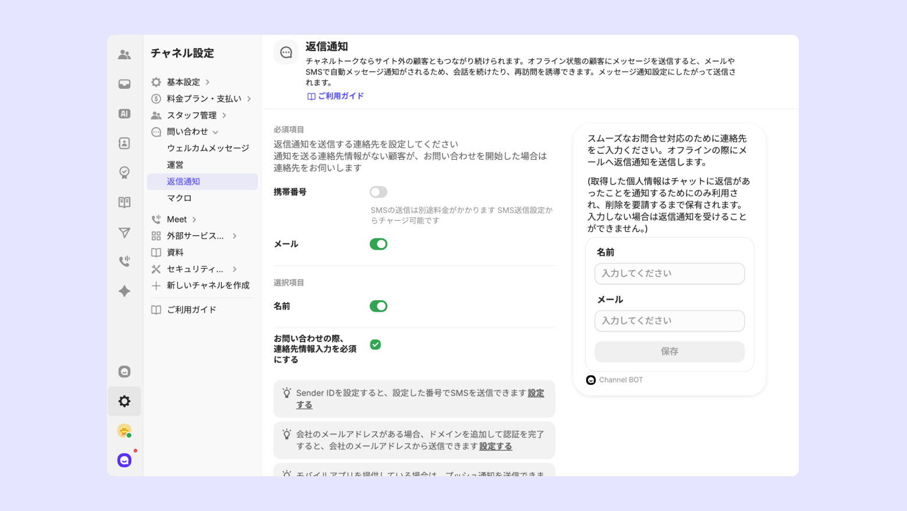Disable the メール notification toggle

pyautogui.click(x=378, y=244)
